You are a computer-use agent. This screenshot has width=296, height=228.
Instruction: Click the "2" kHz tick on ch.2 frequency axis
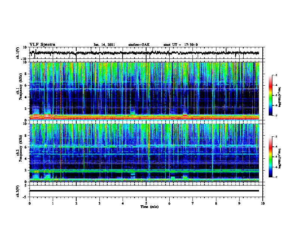(26, 170)
